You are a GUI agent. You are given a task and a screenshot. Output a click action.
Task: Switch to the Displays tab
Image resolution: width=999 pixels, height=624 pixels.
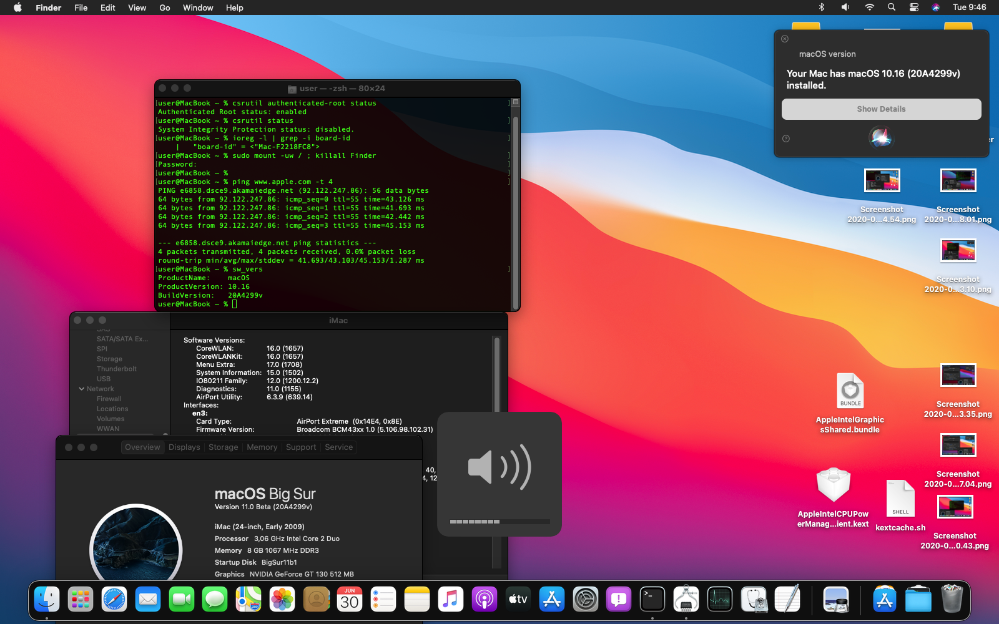pyautogui.click(x=184, y=447)
